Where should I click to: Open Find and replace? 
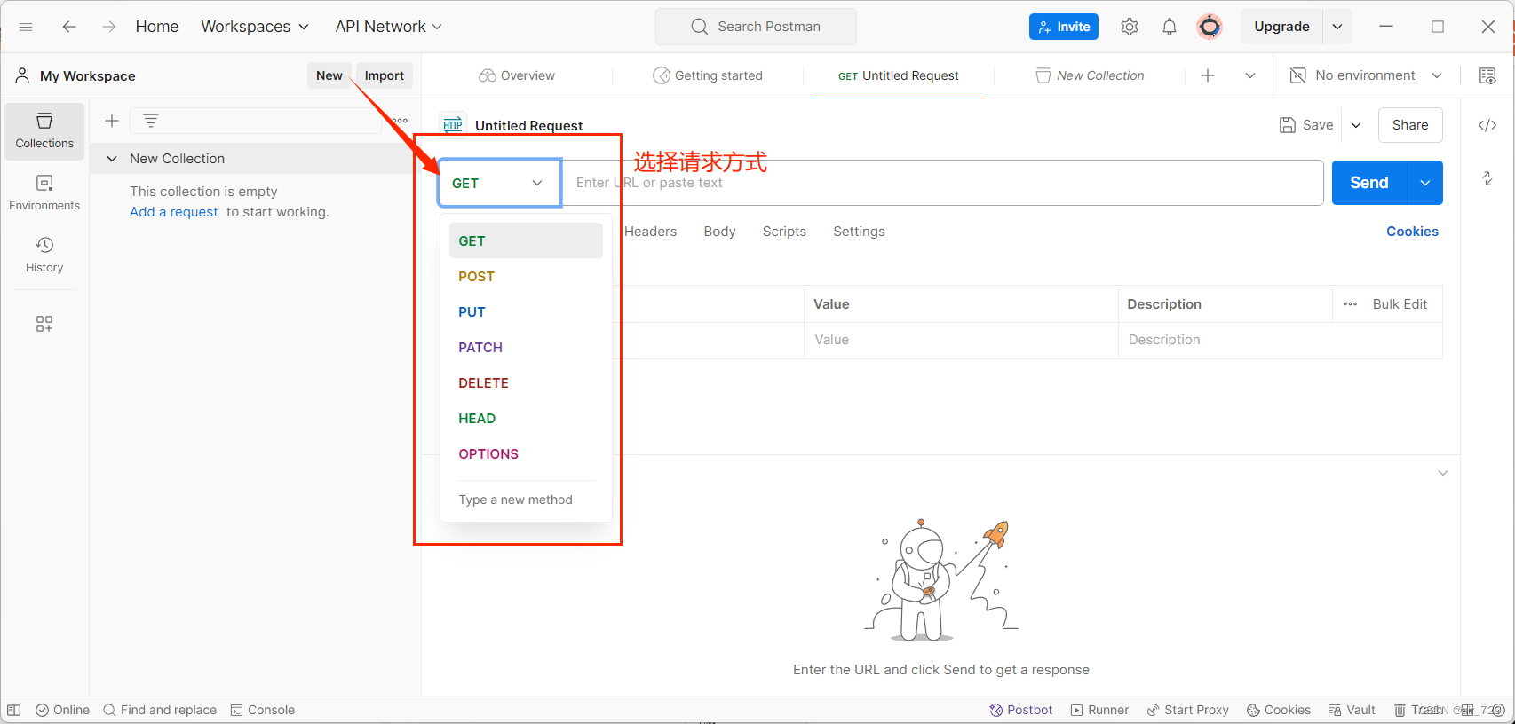tap(160, 710)
